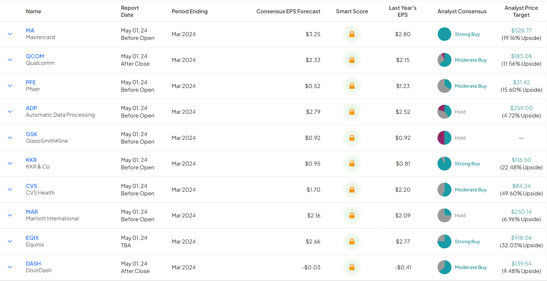Click KKR's $116.50 price target
The width and height of the screenshot is (547, 281).
point(521,160)
